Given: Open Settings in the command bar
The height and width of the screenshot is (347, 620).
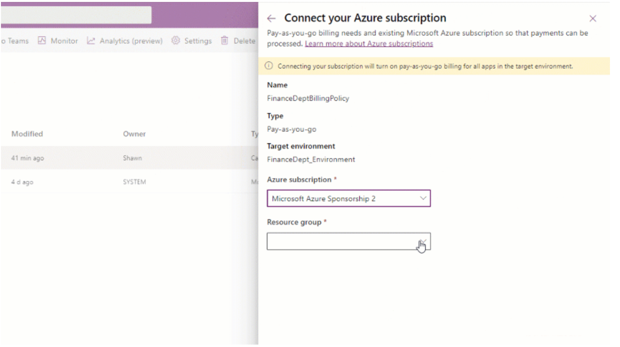Looking at the screenshot, I should pos(192,41).
